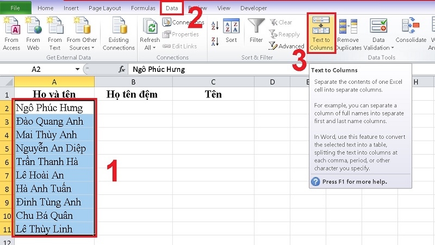Select cell "Hà Anh Tuấn"
Screen dimensions: 435x245
coord(54,188)
